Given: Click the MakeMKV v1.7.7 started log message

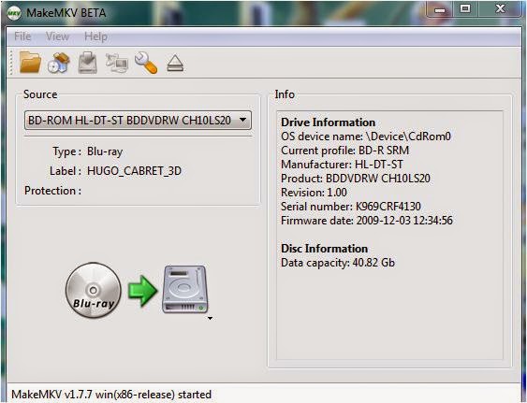Looking at the screenshot, I should [111, 395].
